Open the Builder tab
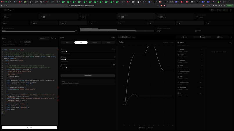Screen dimensions: 234x131 tap(220, 37)
